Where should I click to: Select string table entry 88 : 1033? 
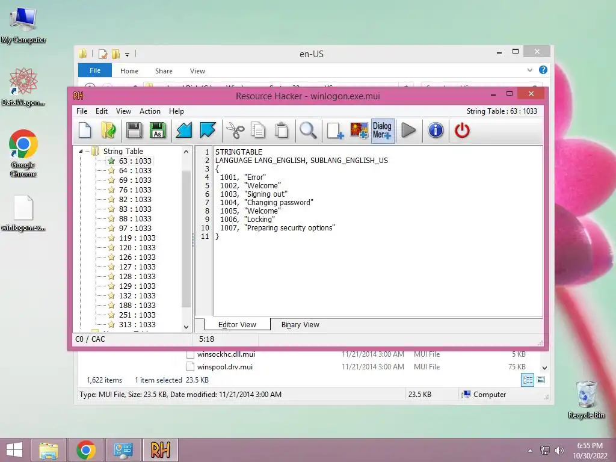coord(135,218)
